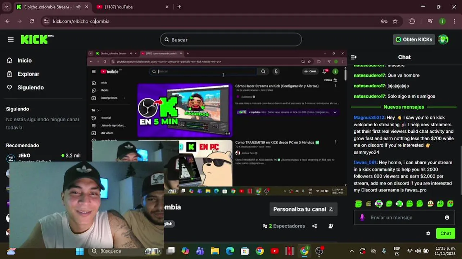Open the media controls icon in Chrome toolbar

(430, 21)
